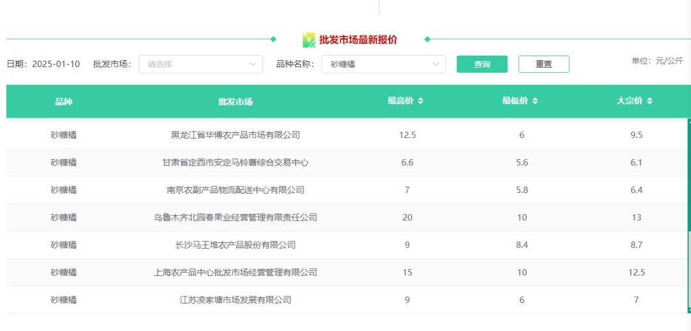Choose the 南京农副产品物流配送中心有限公司 row
The image size is (691, 331).
pos(235,190)
